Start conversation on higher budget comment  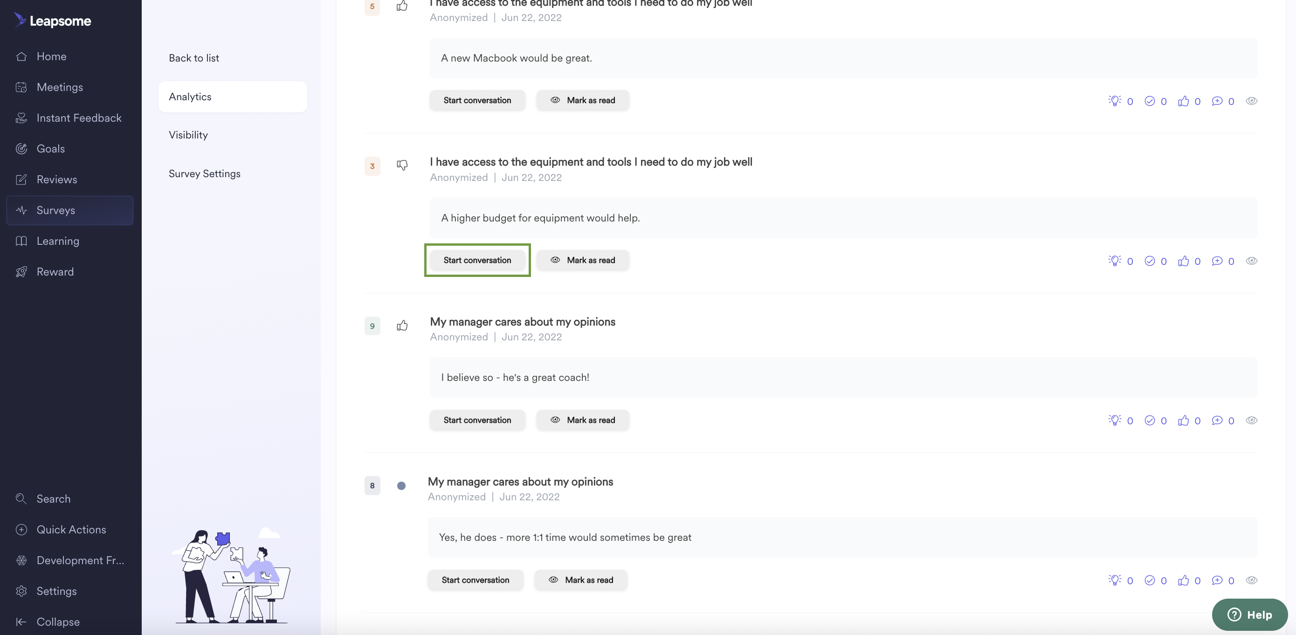click(477, 260)
